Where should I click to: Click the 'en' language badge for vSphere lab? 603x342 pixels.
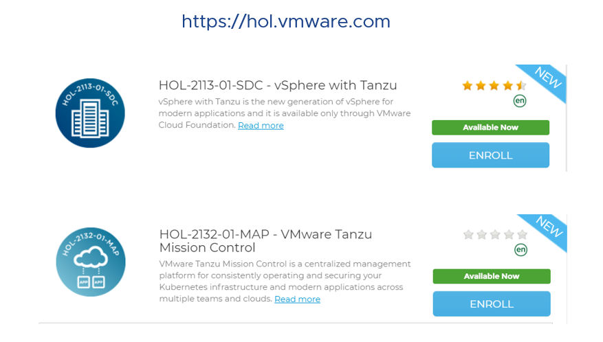tap(520, 101)
